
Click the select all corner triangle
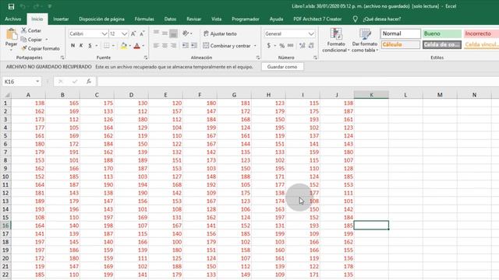(7, 95)
